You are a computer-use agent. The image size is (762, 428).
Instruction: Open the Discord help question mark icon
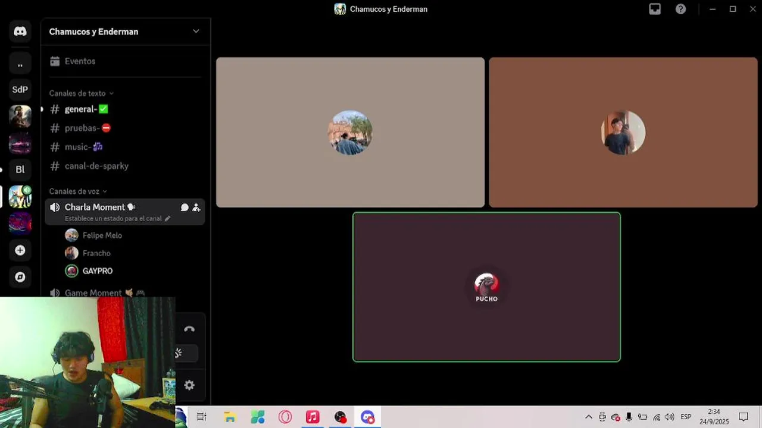(x=681, y=9)
